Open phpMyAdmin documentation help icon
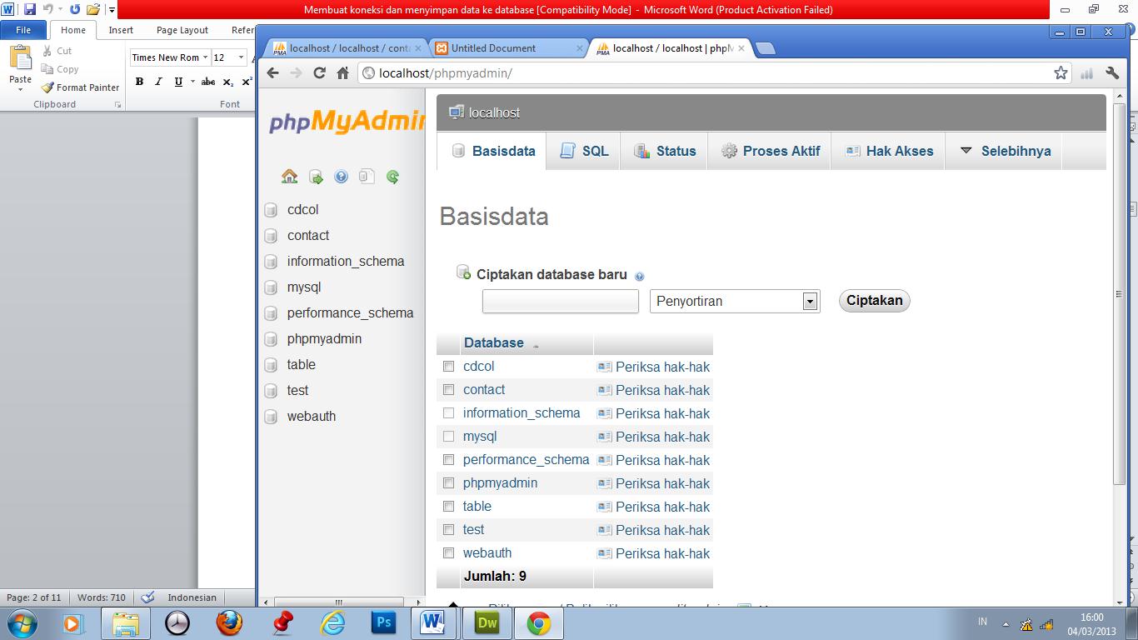This screenshot has height=640, width=1138. (341, 177)
